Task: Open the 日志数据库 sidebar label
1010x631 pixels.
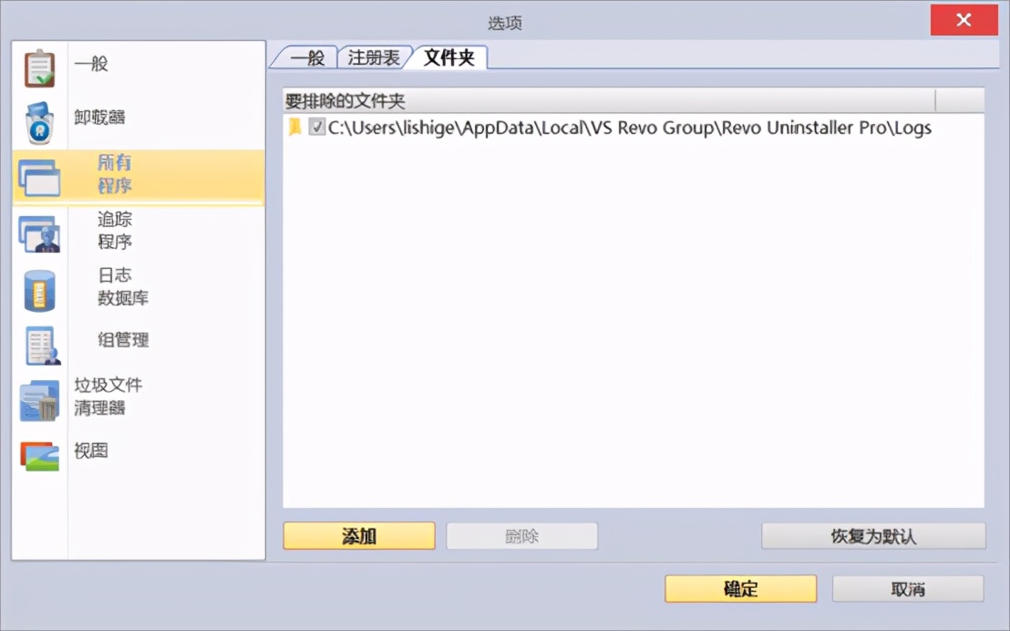Action: click(123, 286)
